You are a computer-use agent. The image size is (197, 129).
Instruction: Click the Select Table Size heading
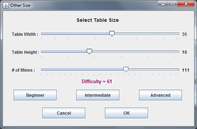98,20
